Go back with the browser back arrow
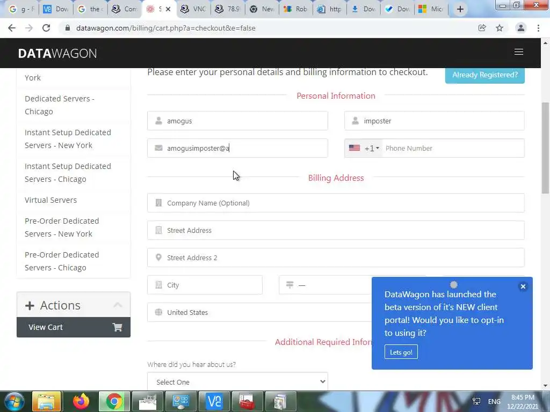The width and height of the screenshot is (550, 412). pos(12,28)
